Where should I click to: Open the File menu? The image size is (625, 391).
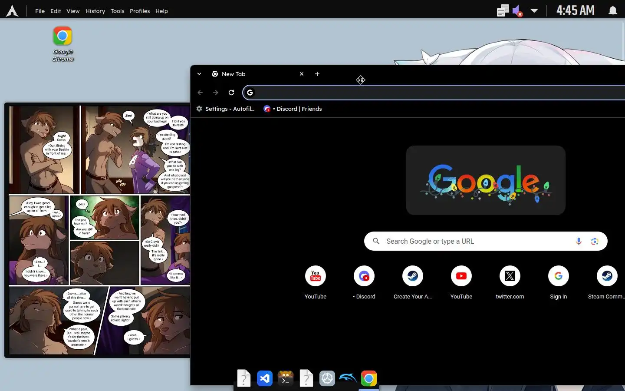[40, 11]
